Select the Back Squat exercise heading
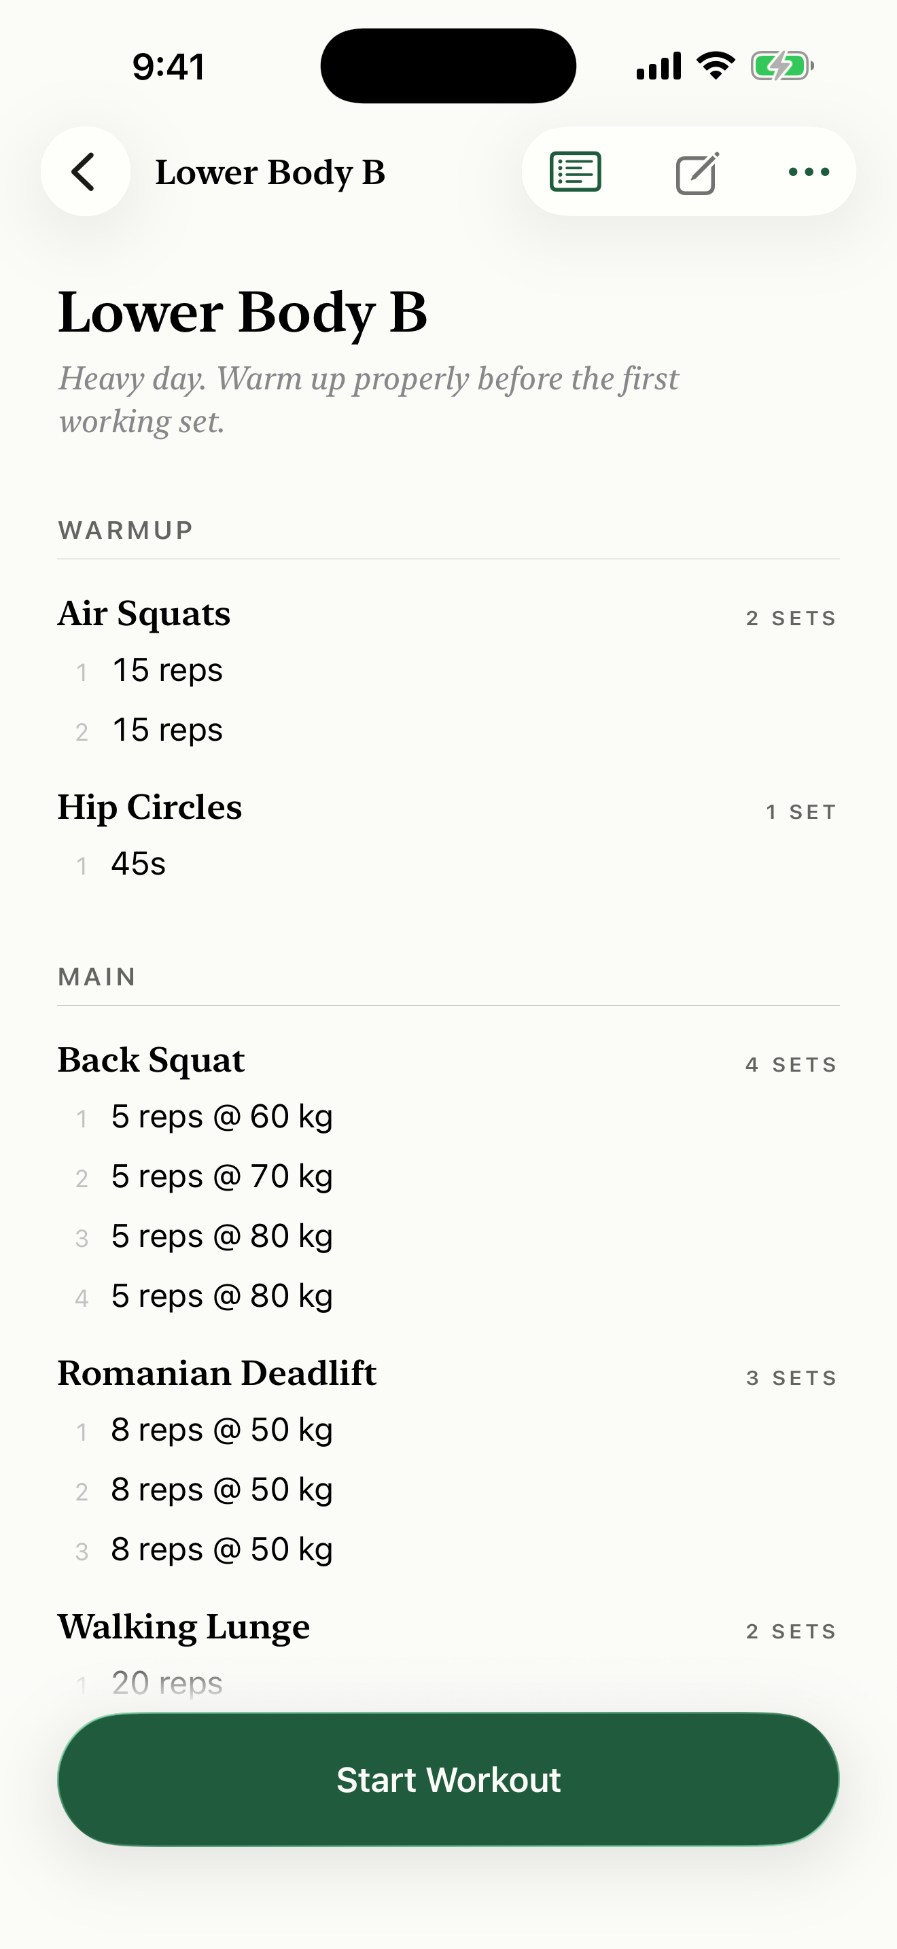The image size is (897, 1949). click(x=152, y=1060)
